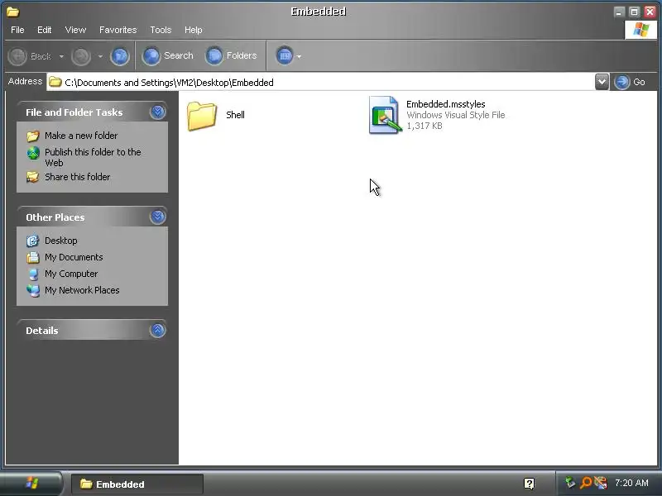This screenshot has width=662, height=496.
Task: Click the My Network Places icon
Action: (x=33, y=291)
